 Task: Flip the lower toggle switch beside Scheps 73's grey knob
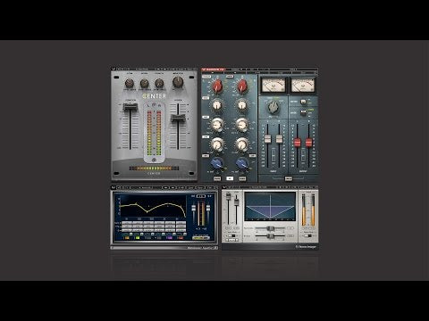coord(303,112)
